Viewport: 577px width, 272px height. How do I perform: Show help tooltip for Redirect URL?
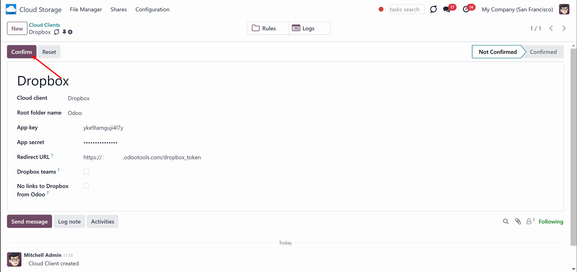pos(52,155)
